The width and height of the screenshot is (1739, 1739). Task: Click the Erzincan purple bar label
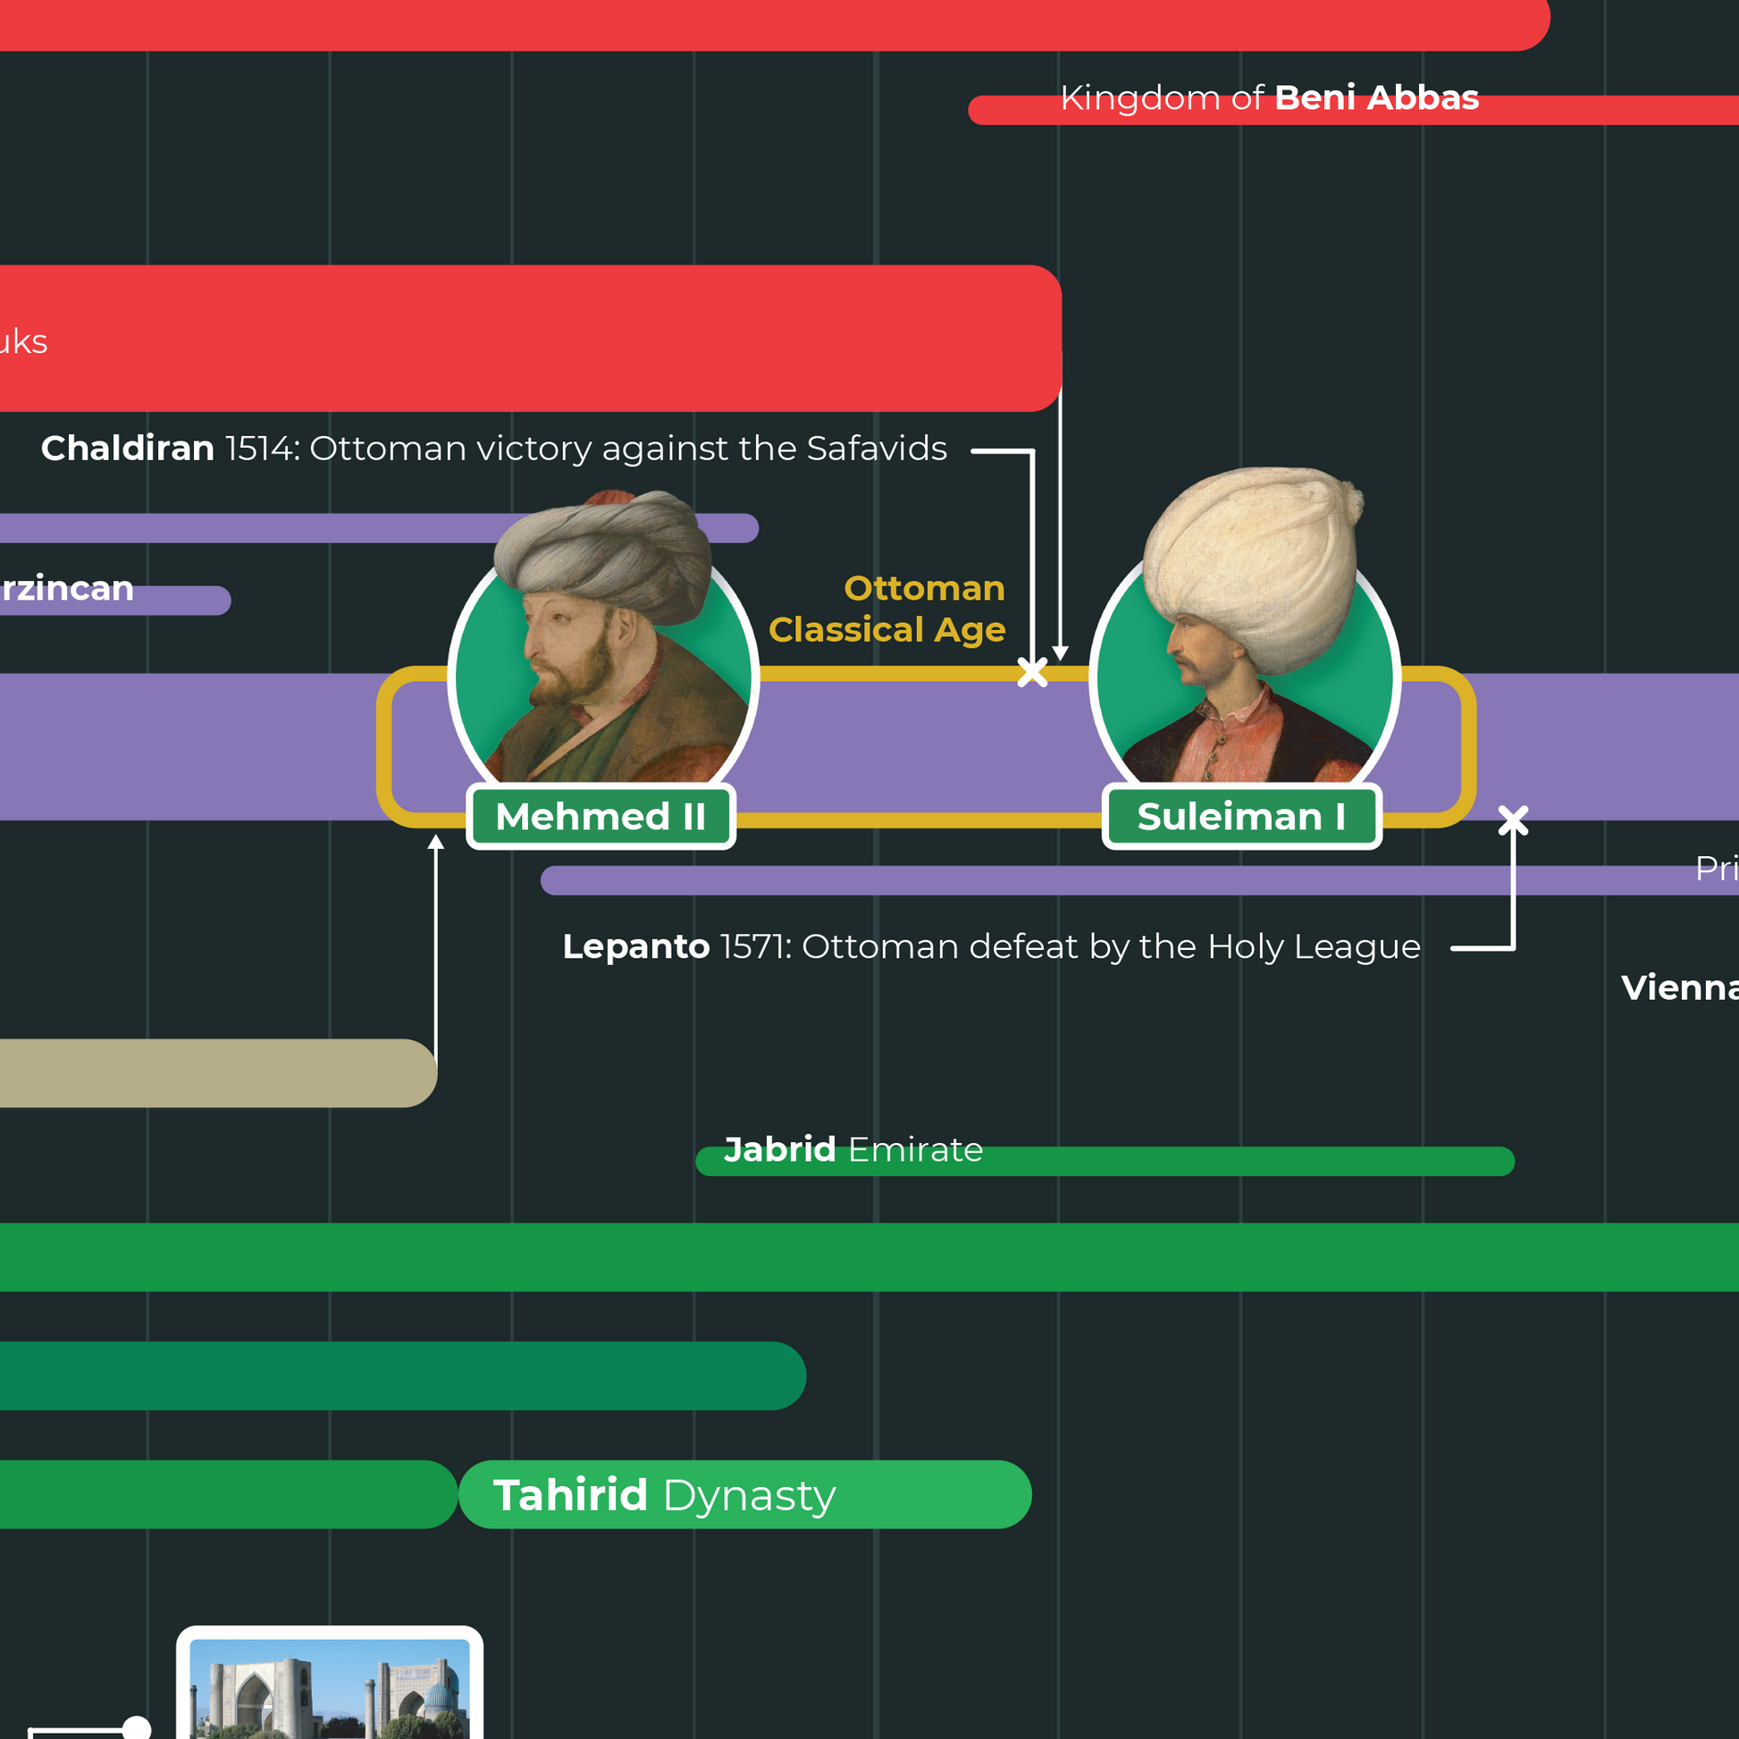tap(65, 589)
